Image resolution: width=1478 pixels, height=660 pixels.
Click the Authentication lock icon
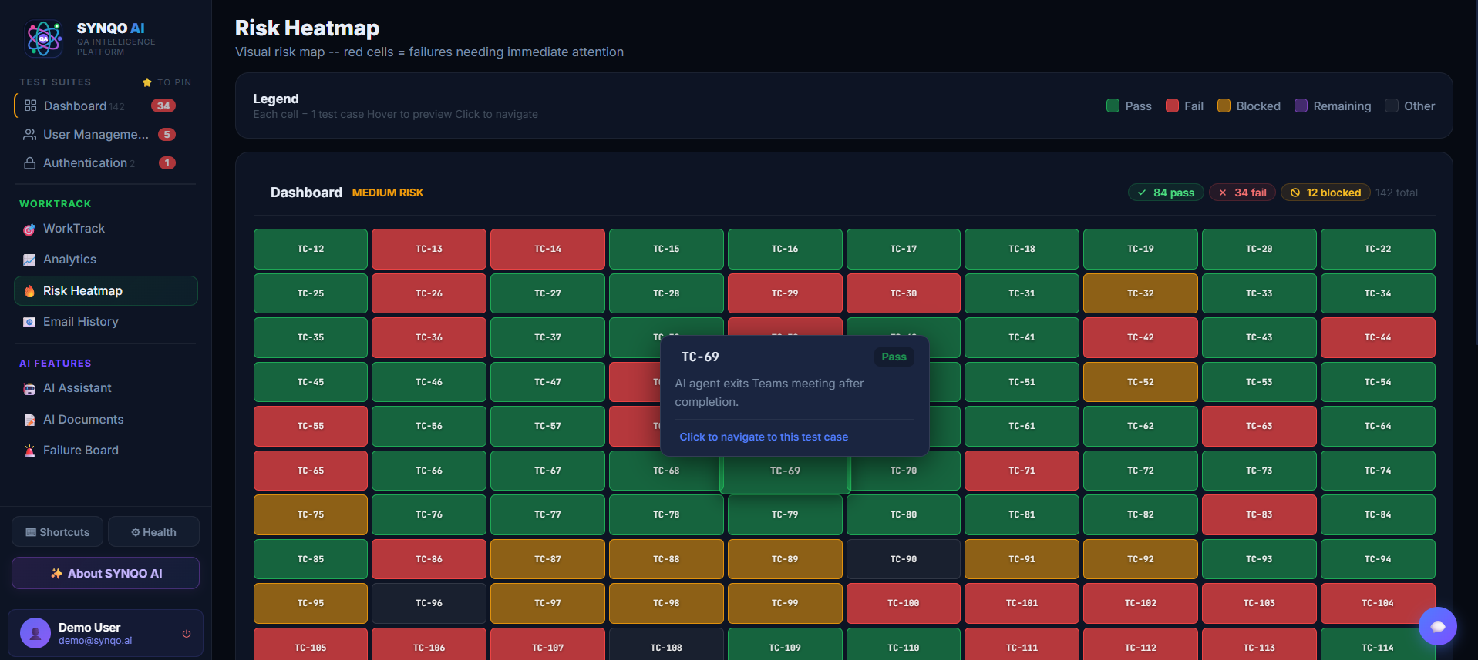point(30,163)
